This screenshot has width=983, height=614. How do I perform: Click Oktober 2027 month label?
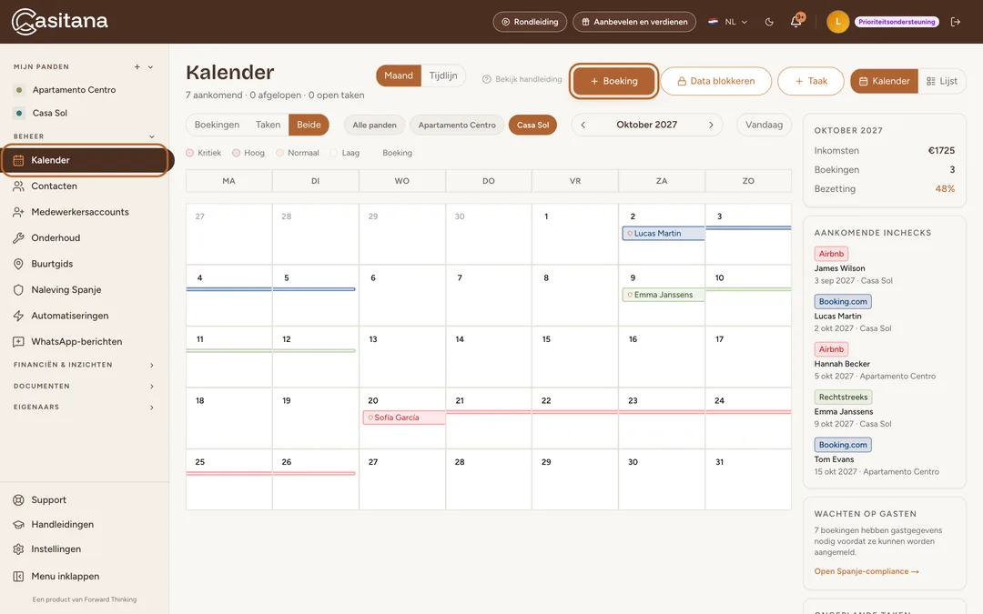click(x=646, y=125)
